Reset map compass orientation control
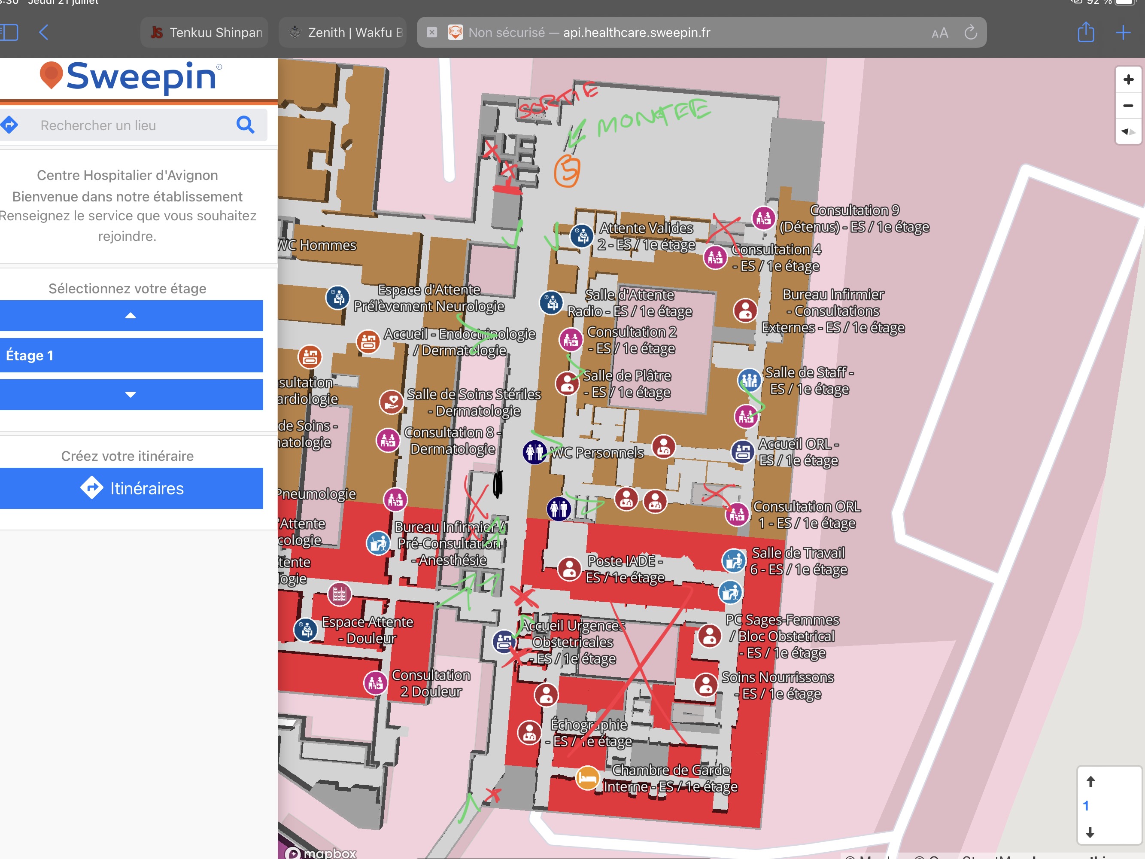This screenshot has height=859, width=1145. [x=1128, y=131]
